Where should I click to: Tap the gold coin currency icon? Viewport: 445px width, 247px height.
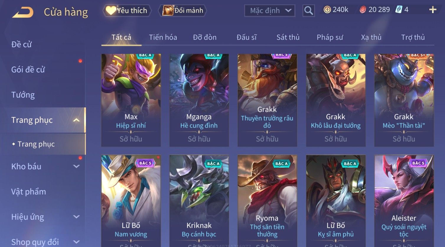pyautogui.click(x=327, y=10)
